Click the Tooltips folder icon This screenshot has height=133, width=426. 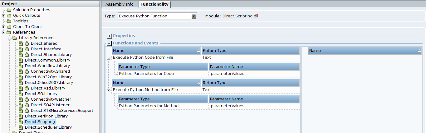(9, 21)
